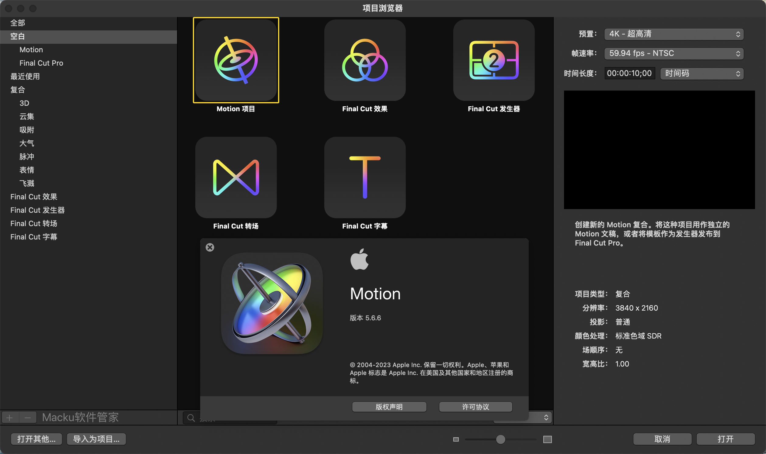Click the search magnifier icon
The height and width of the screenshot is (454, 766).
pyautogui.click(x=191, y=418)
